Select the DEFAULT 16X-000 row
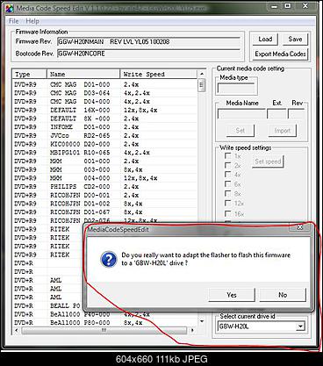 [104, 110]
